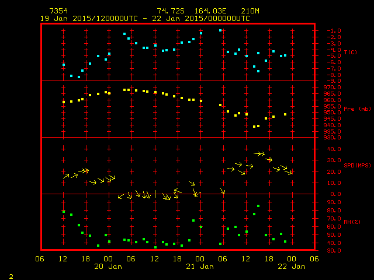Viewport: 374px width, 280px height.
Task: Click the number 2 in bottom-left corner
Action: 11,275
